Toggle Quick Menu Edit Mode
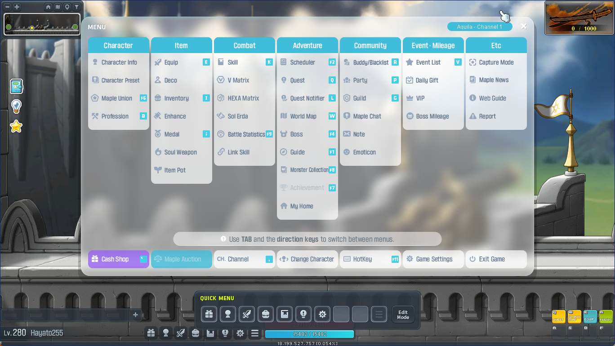The image size is (615, 346). 403,315
